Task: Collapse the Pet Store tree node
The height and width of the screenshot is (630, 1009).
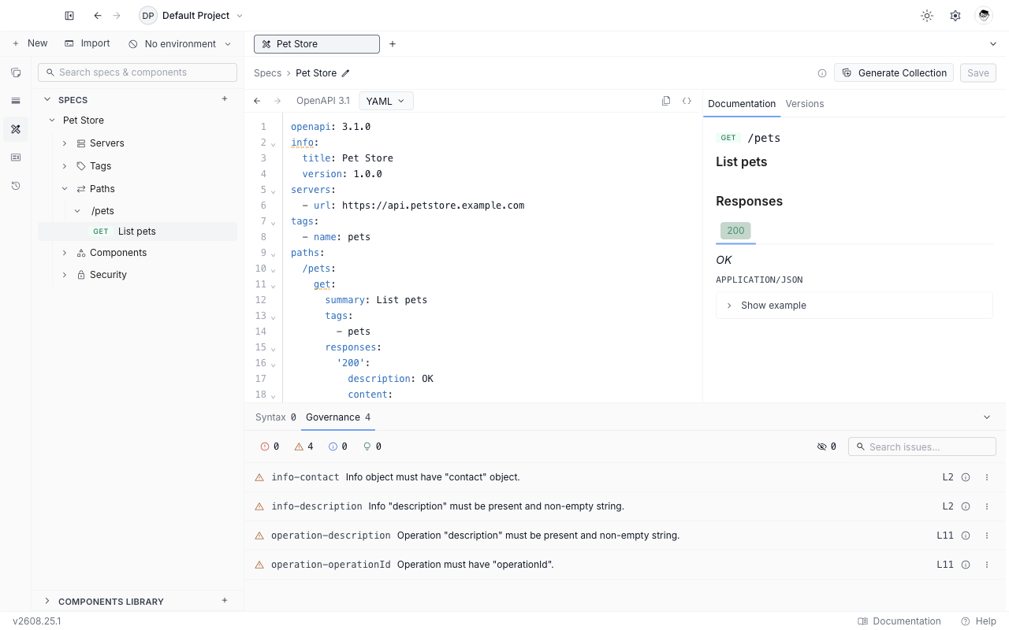Action: coord(52,120)
